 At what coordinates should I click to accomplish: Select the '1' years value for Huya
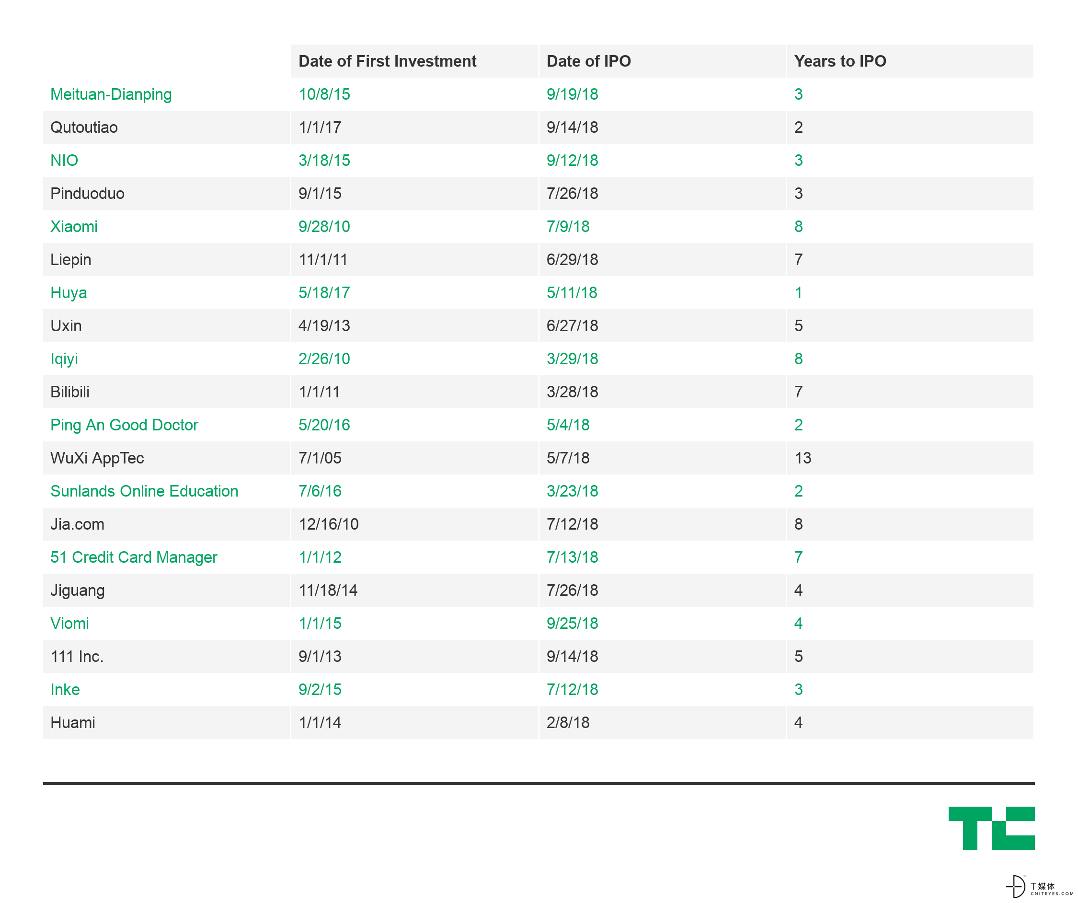tap(798, 293)
